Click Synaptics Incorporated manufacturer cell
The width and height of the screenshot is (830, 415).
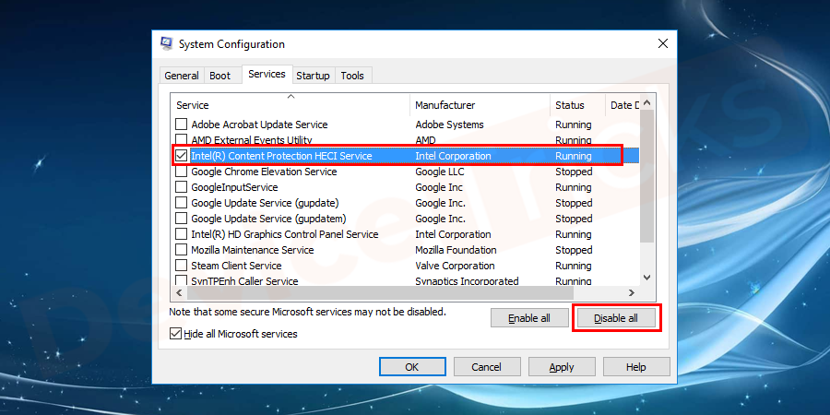(x=467, y=280)
